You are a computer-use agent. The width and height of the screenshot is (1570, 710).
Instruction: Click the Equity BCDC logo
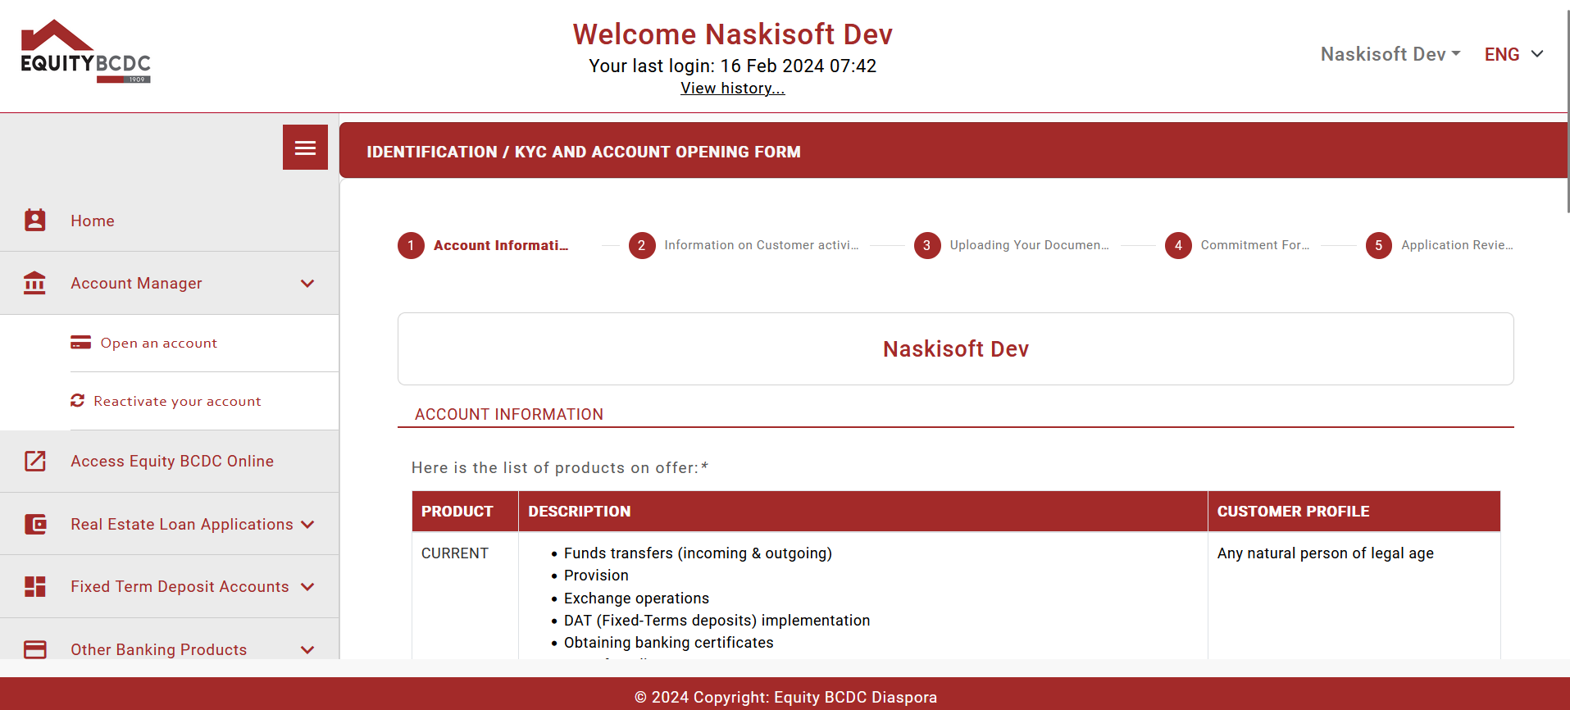pos(86,52)
